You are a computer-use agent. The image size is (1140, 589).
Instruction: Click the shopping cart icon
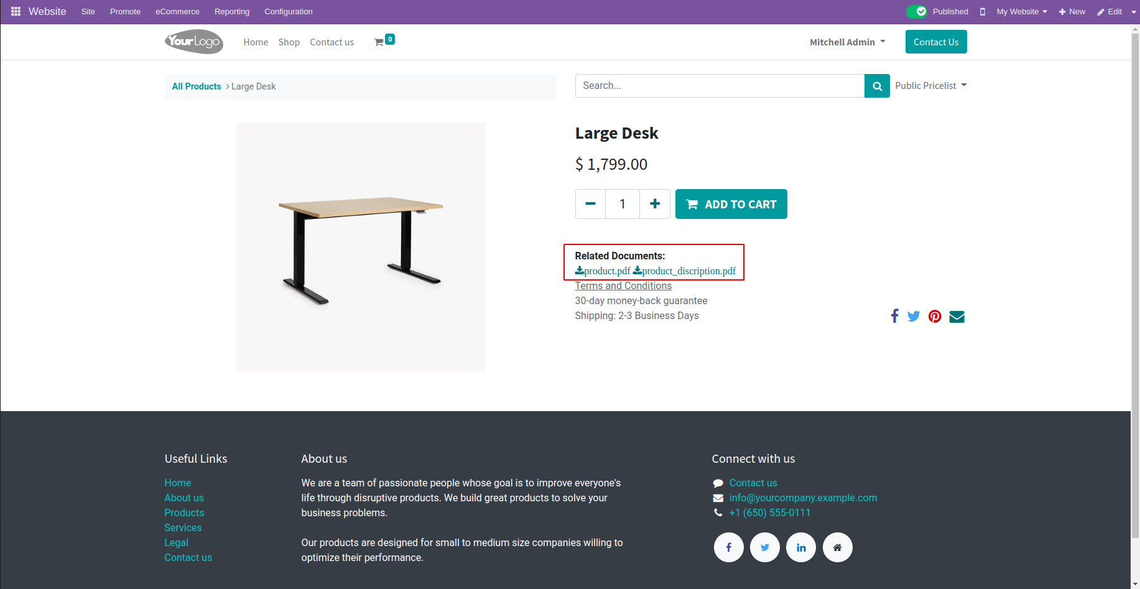[379, 42]
